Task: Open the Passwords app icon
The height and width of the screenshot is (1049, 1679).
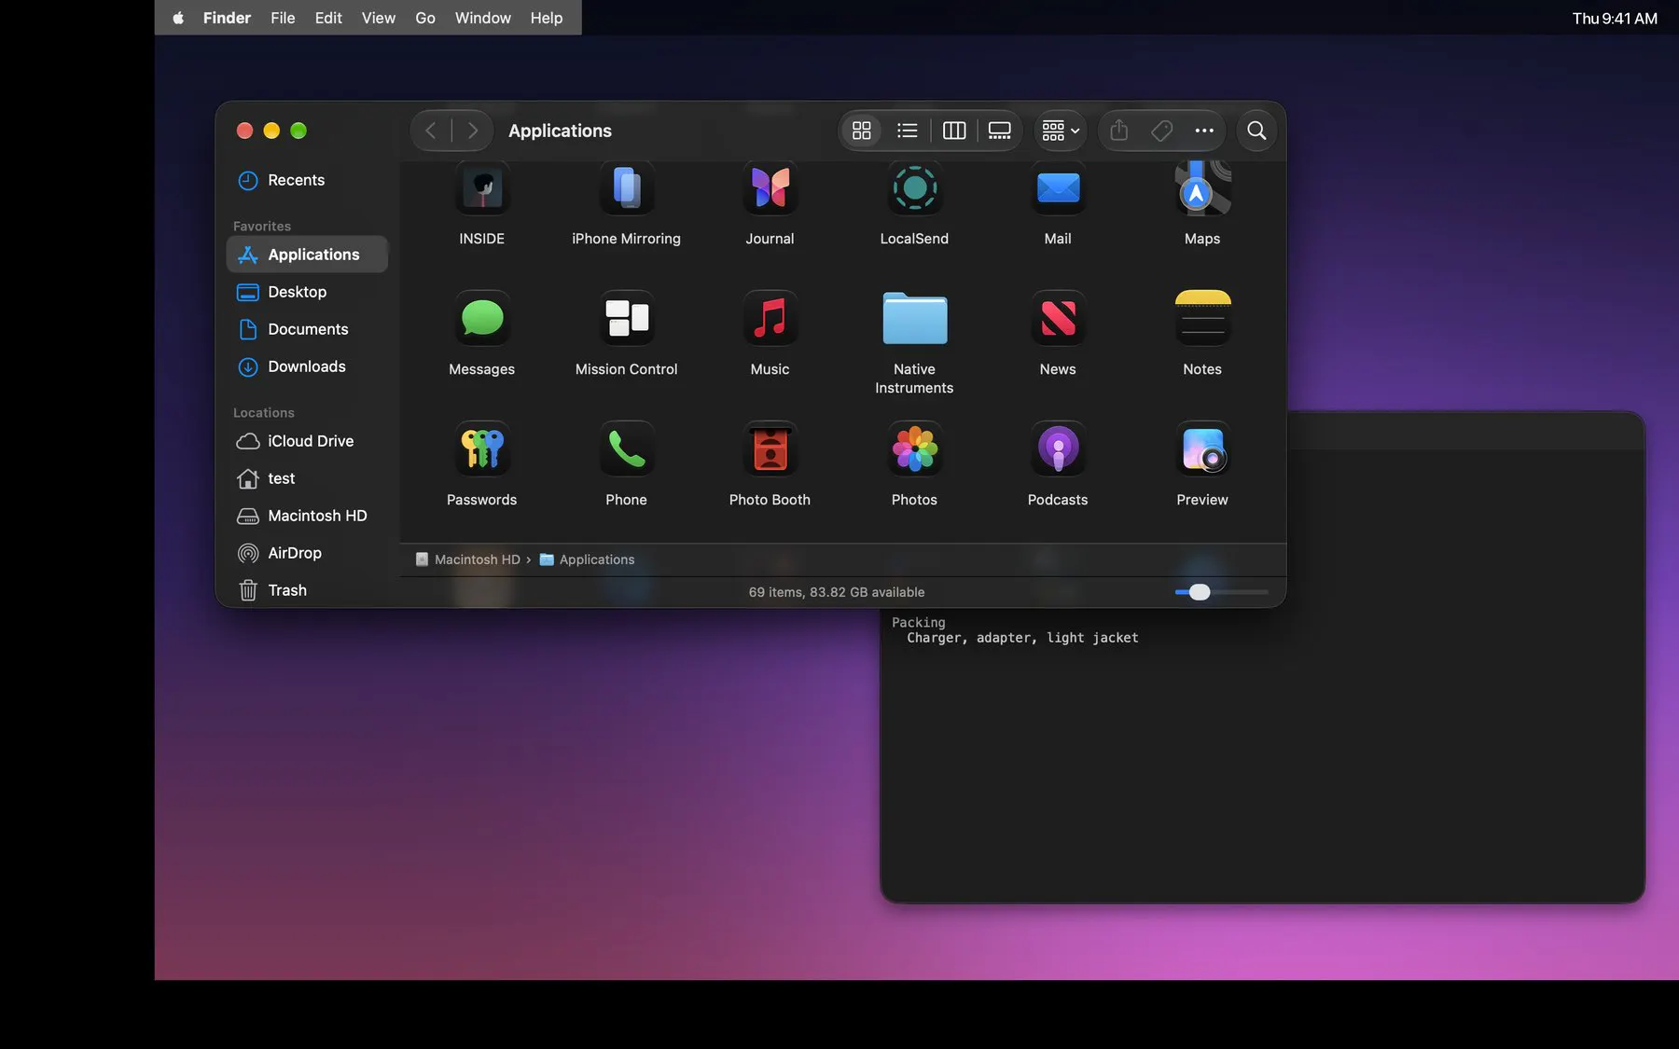Action: pyautogui.click(x=481, y=449)
